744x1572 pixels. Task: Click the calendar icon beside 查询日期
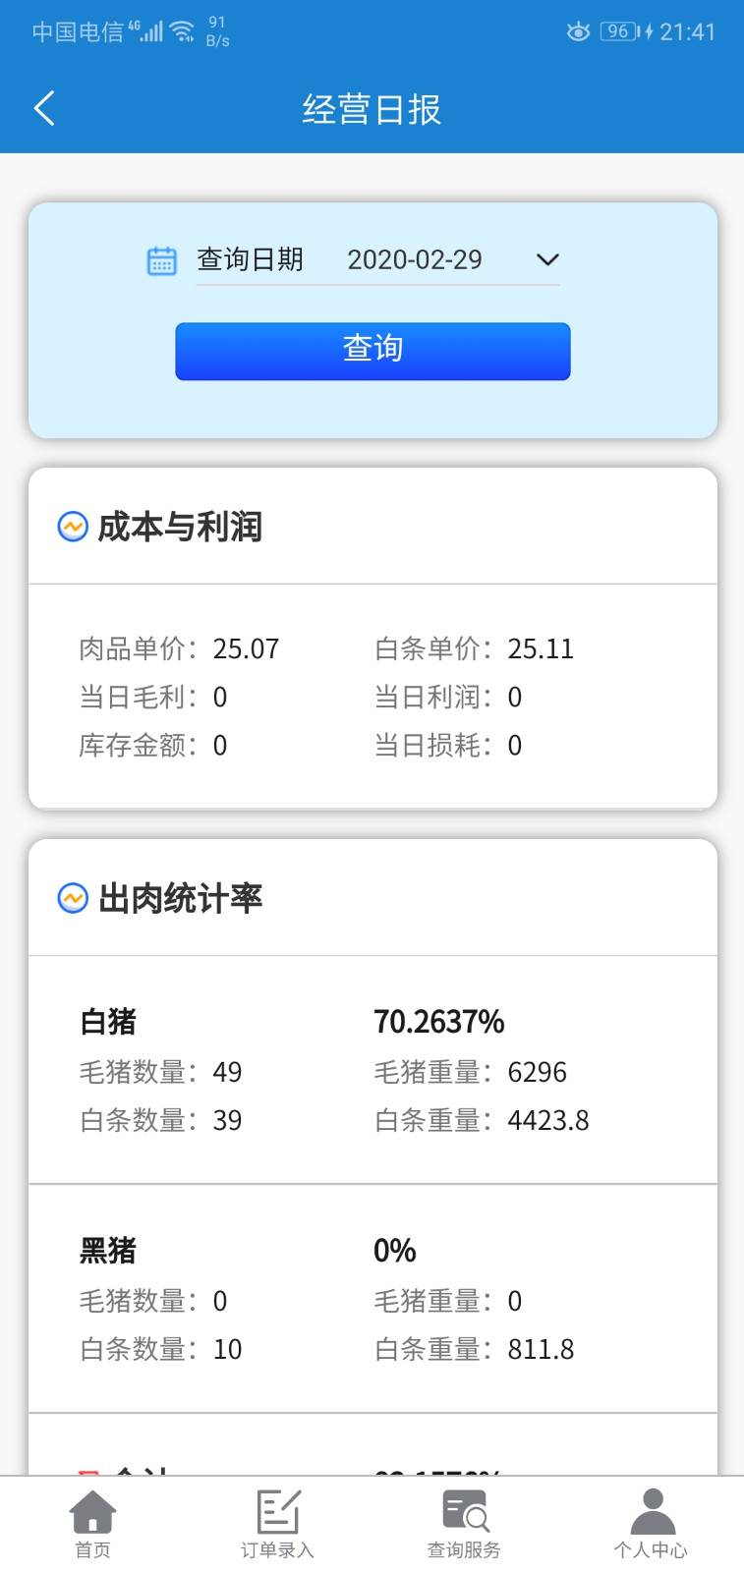pyautogui.click(x=161, y=260)
